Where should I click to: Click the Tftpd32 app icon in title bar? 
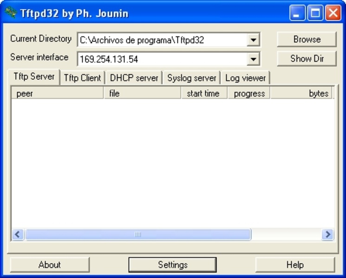click(x=10, y=13)
